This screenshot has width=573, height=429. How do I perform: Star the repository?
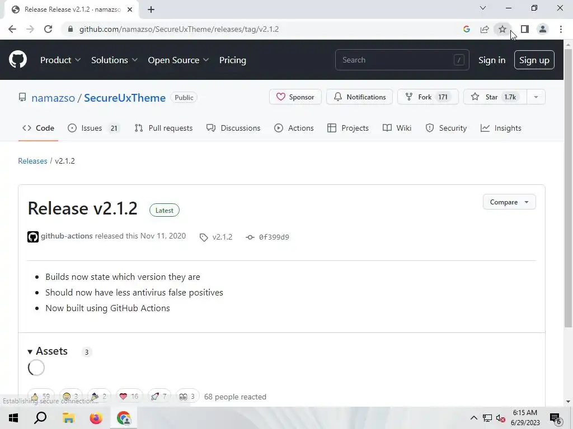[x=495, y=97]
